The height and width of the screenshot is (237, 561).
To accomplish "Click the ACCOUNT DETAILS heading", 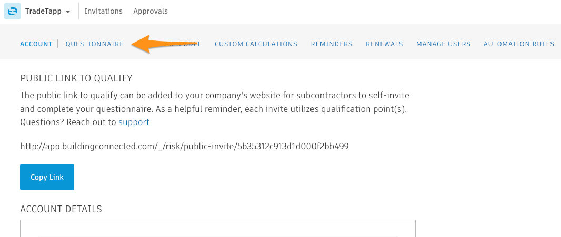I will 61,209.
